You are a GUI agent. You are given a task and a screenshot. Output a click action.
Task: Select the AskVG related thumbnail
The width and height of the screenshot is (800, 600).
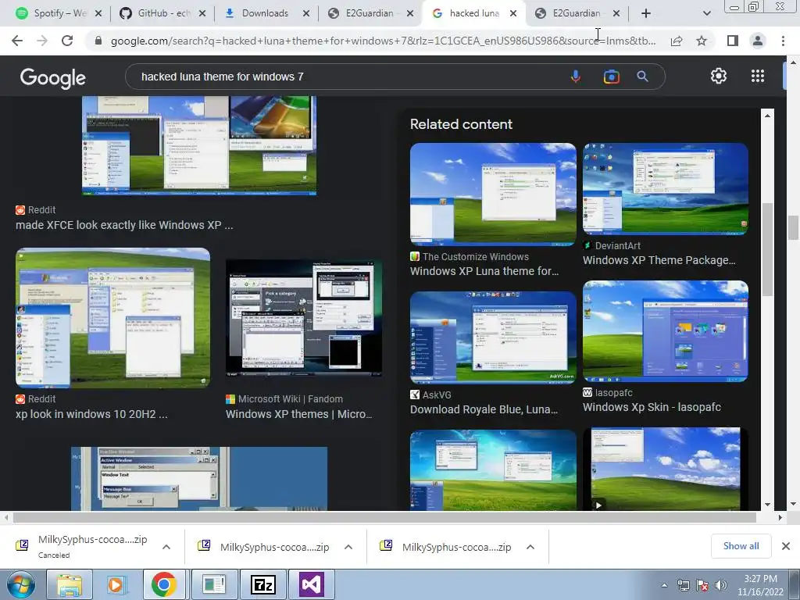tap(493, 337)
